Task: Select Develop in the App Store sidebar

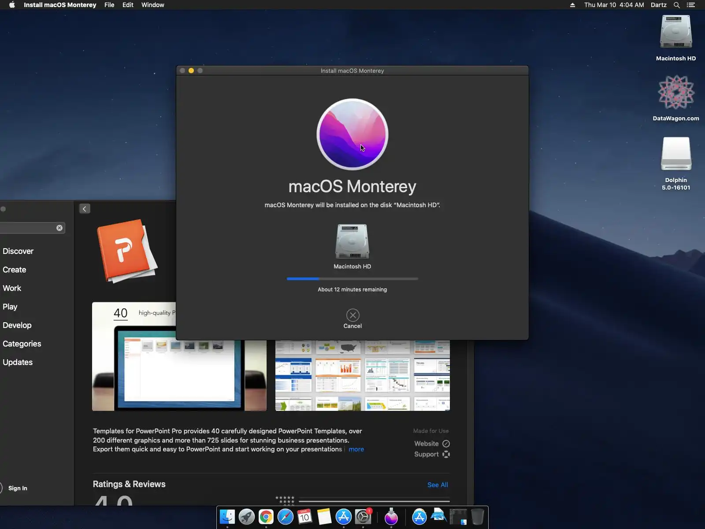Action: [17, 325]
